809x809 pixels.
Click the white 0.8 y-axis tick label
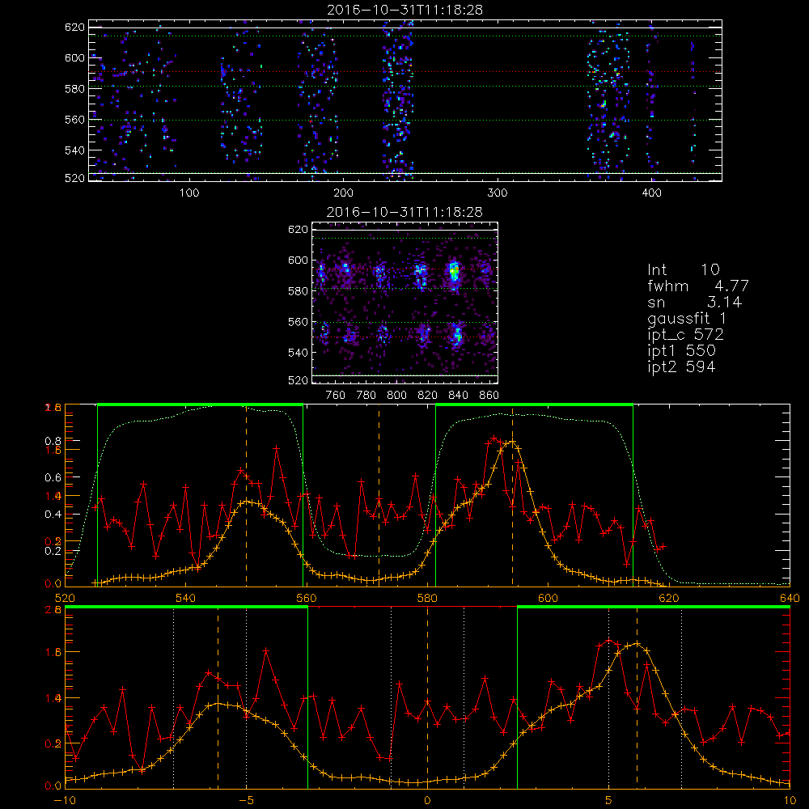point(53,441)
